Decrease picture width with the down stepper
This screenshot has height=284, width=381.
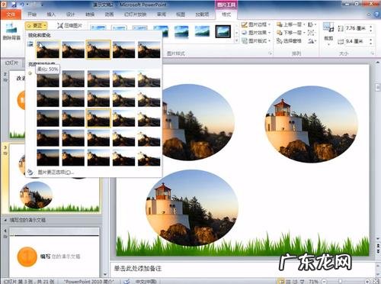coord(371,44)
